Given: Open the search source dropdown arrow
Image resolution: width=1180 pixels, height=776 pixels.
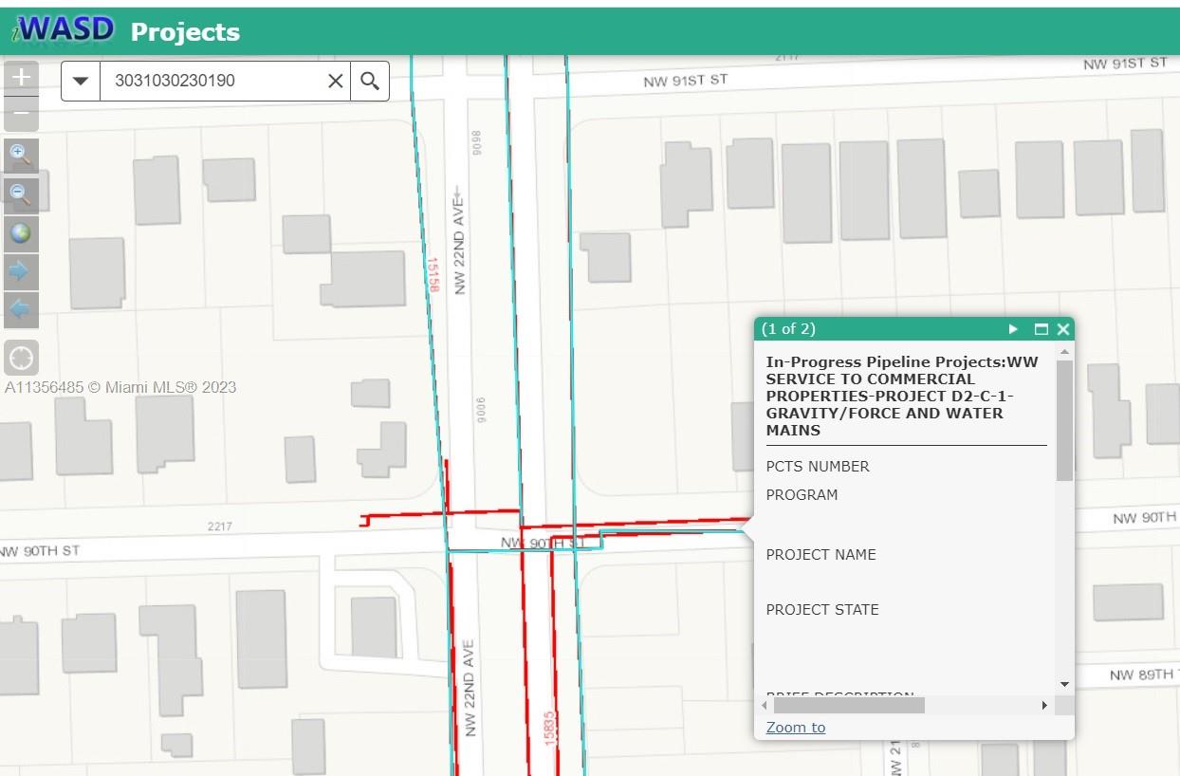Looking at the screenshot, I should tap(81, 81).
